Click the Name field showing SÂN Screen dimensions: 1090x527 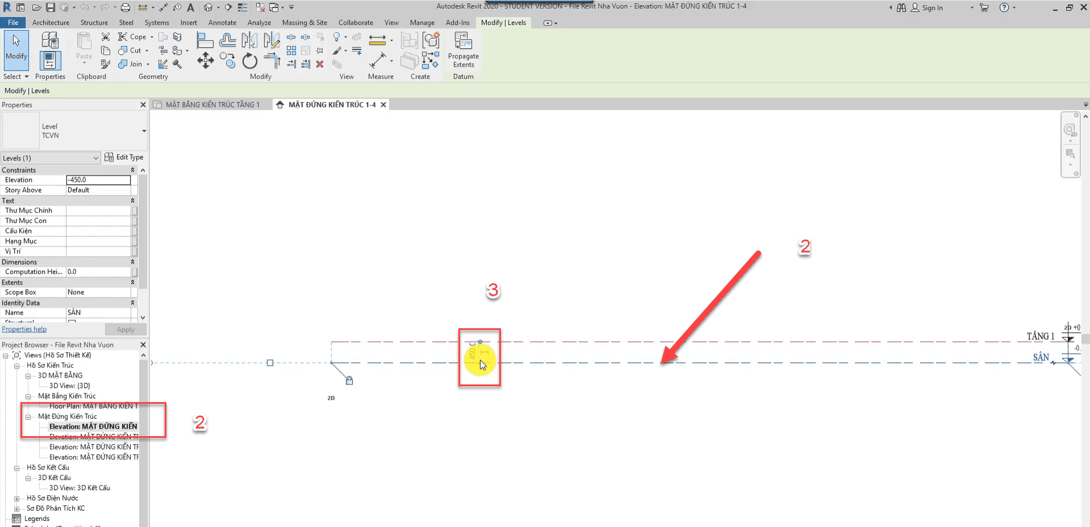coord(98,313)
